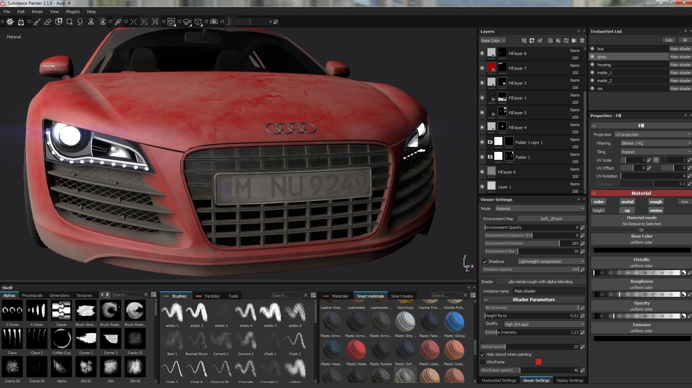The height and width of the screenshot is (388, 692).
Task: Open the Plugins menu
Action: coord(73,12)
